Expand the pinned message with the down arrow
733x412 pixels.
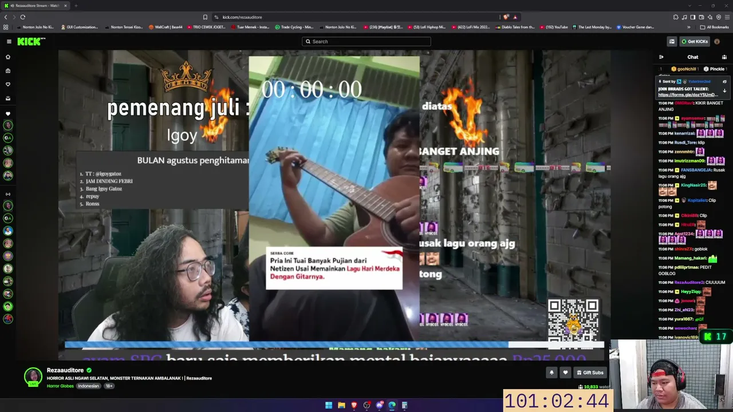(x=724, y=91)
